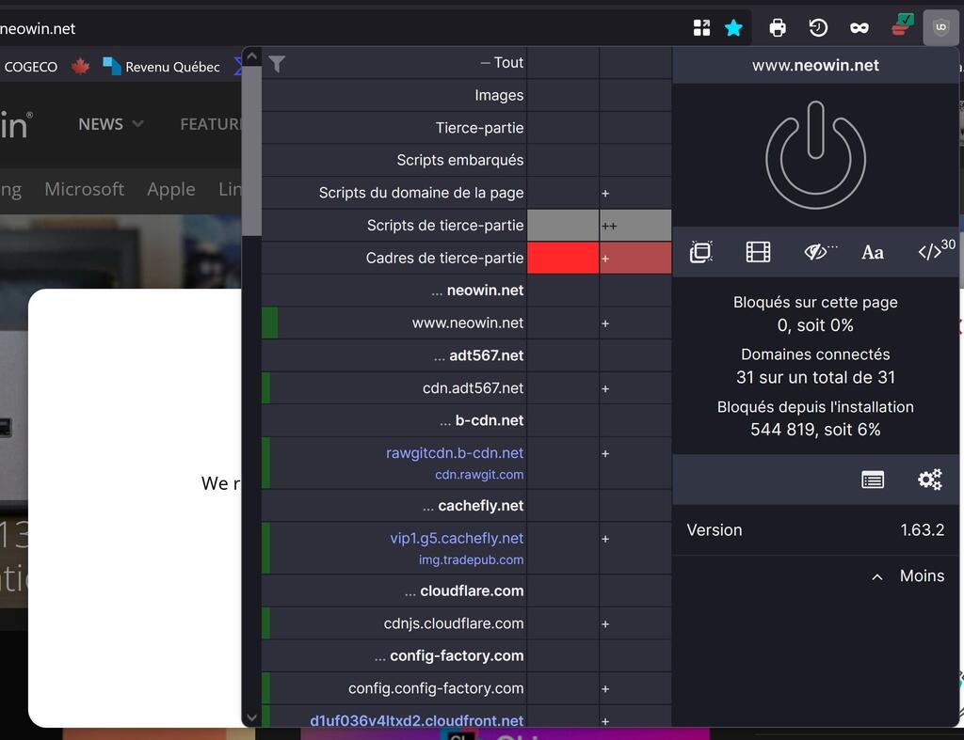Collapse panel with Moins button
This screenshot has width=964, height=740.
(908, 576)
